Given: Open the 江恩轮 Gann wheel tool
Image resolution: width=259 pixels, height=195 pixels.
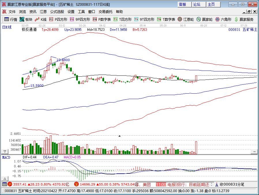Looking at the screenshot, I should tap(186, 20).
